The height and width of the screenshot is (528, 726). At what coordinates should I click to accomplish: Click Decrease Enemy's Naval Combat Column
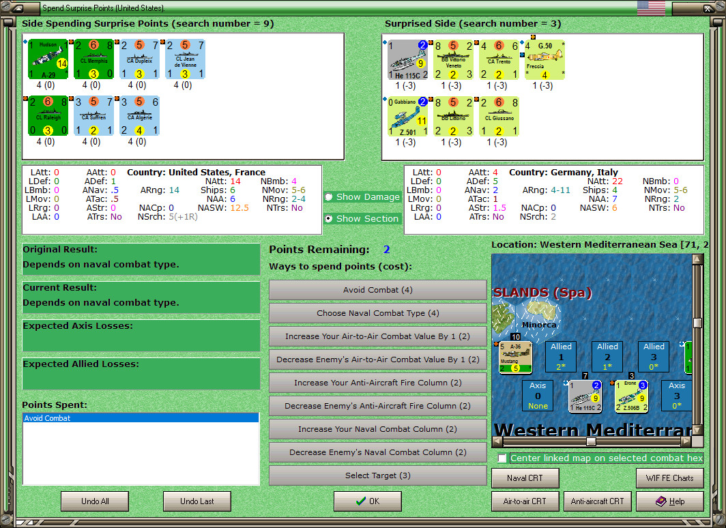(x=378, y=452)
